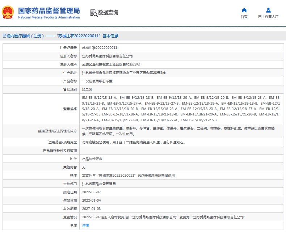Select the 变更情况 label
Viewport: 286px width, 232px height.
pyautogui.click(x=70, y=217)
